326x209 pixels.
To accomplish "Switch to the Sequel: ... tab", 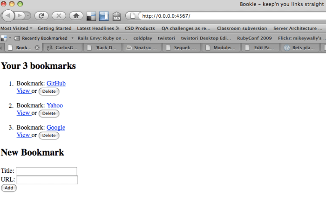I will (182, 48).
